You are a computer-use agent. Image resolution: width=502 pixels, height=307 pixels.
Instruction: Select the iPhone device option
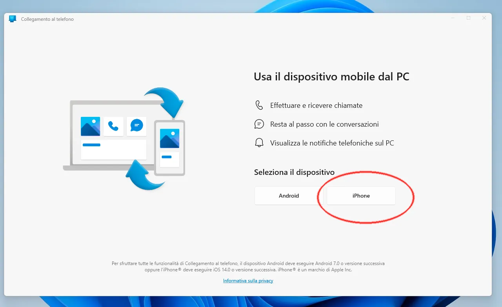pyautogui.click(x=361, y=195)
